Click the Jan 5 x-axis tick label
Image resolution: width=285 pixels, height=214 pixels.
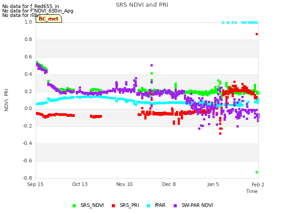[x=213, y=184]
